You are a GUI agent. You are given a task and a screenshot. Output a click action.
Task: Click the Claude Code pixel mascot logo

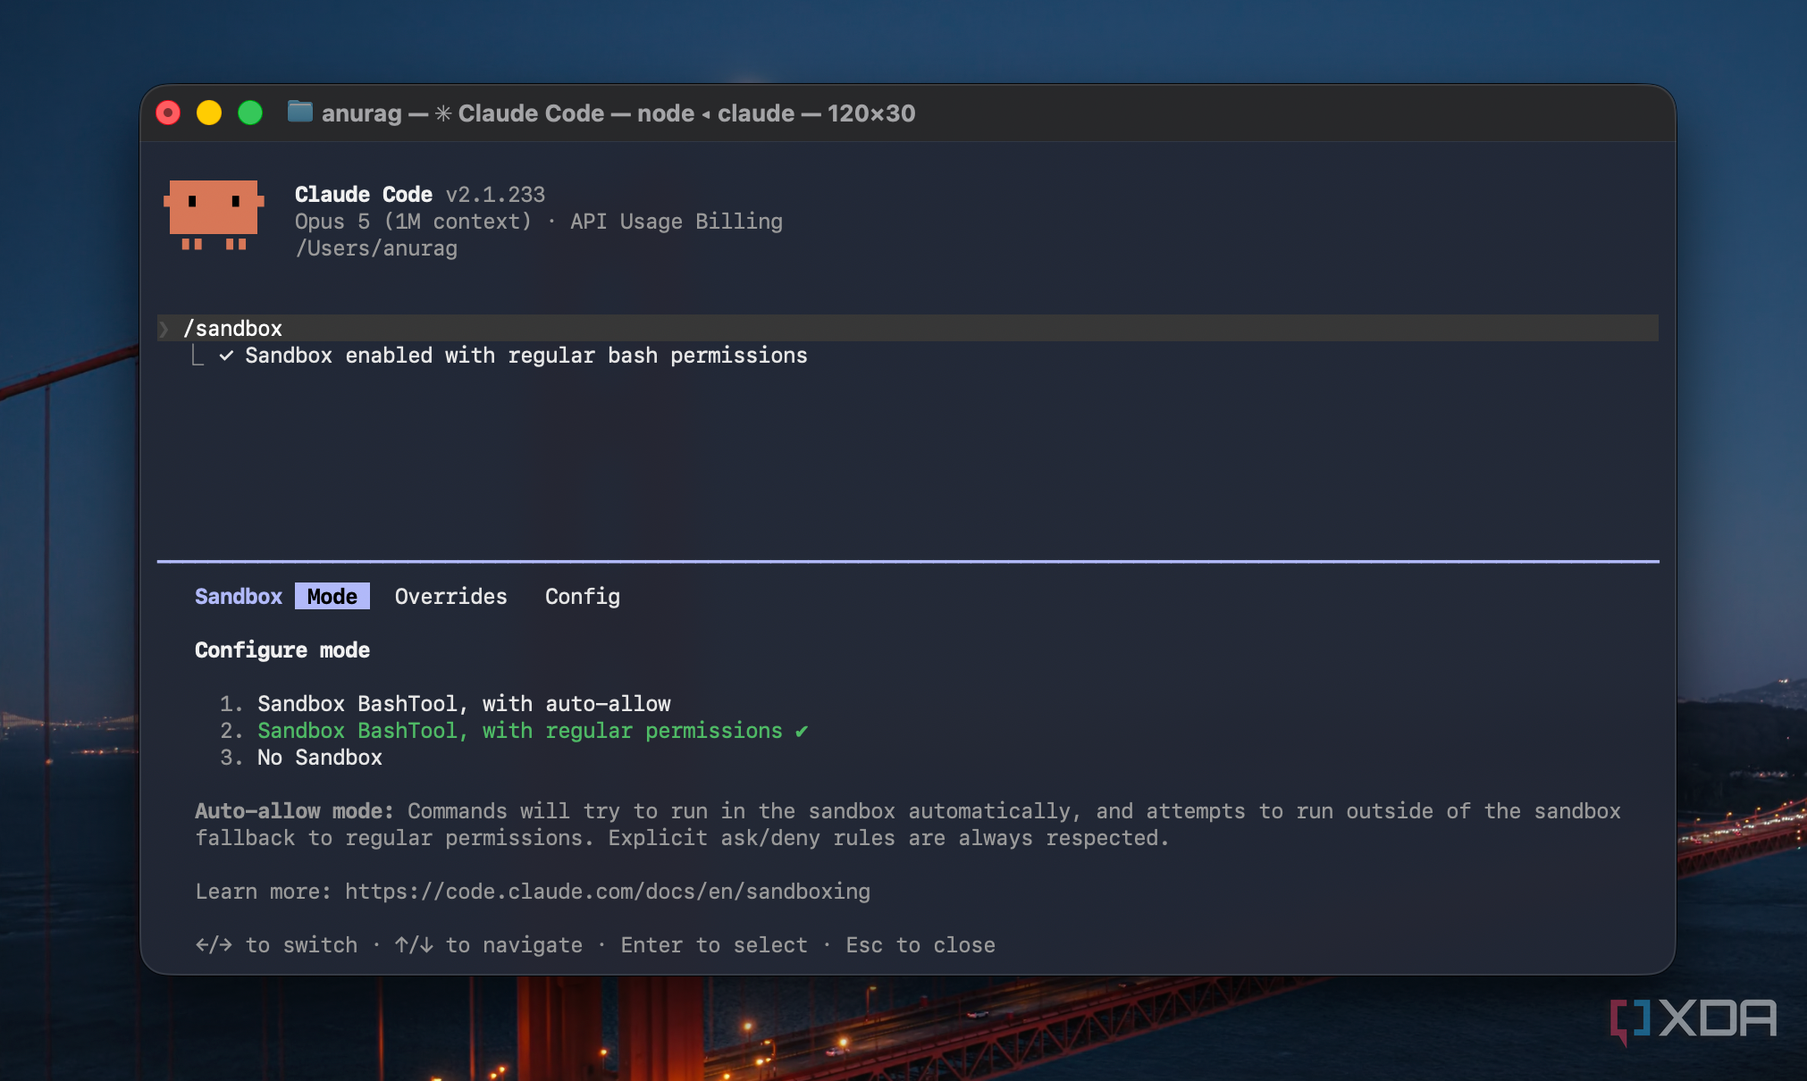pos(214,214)
